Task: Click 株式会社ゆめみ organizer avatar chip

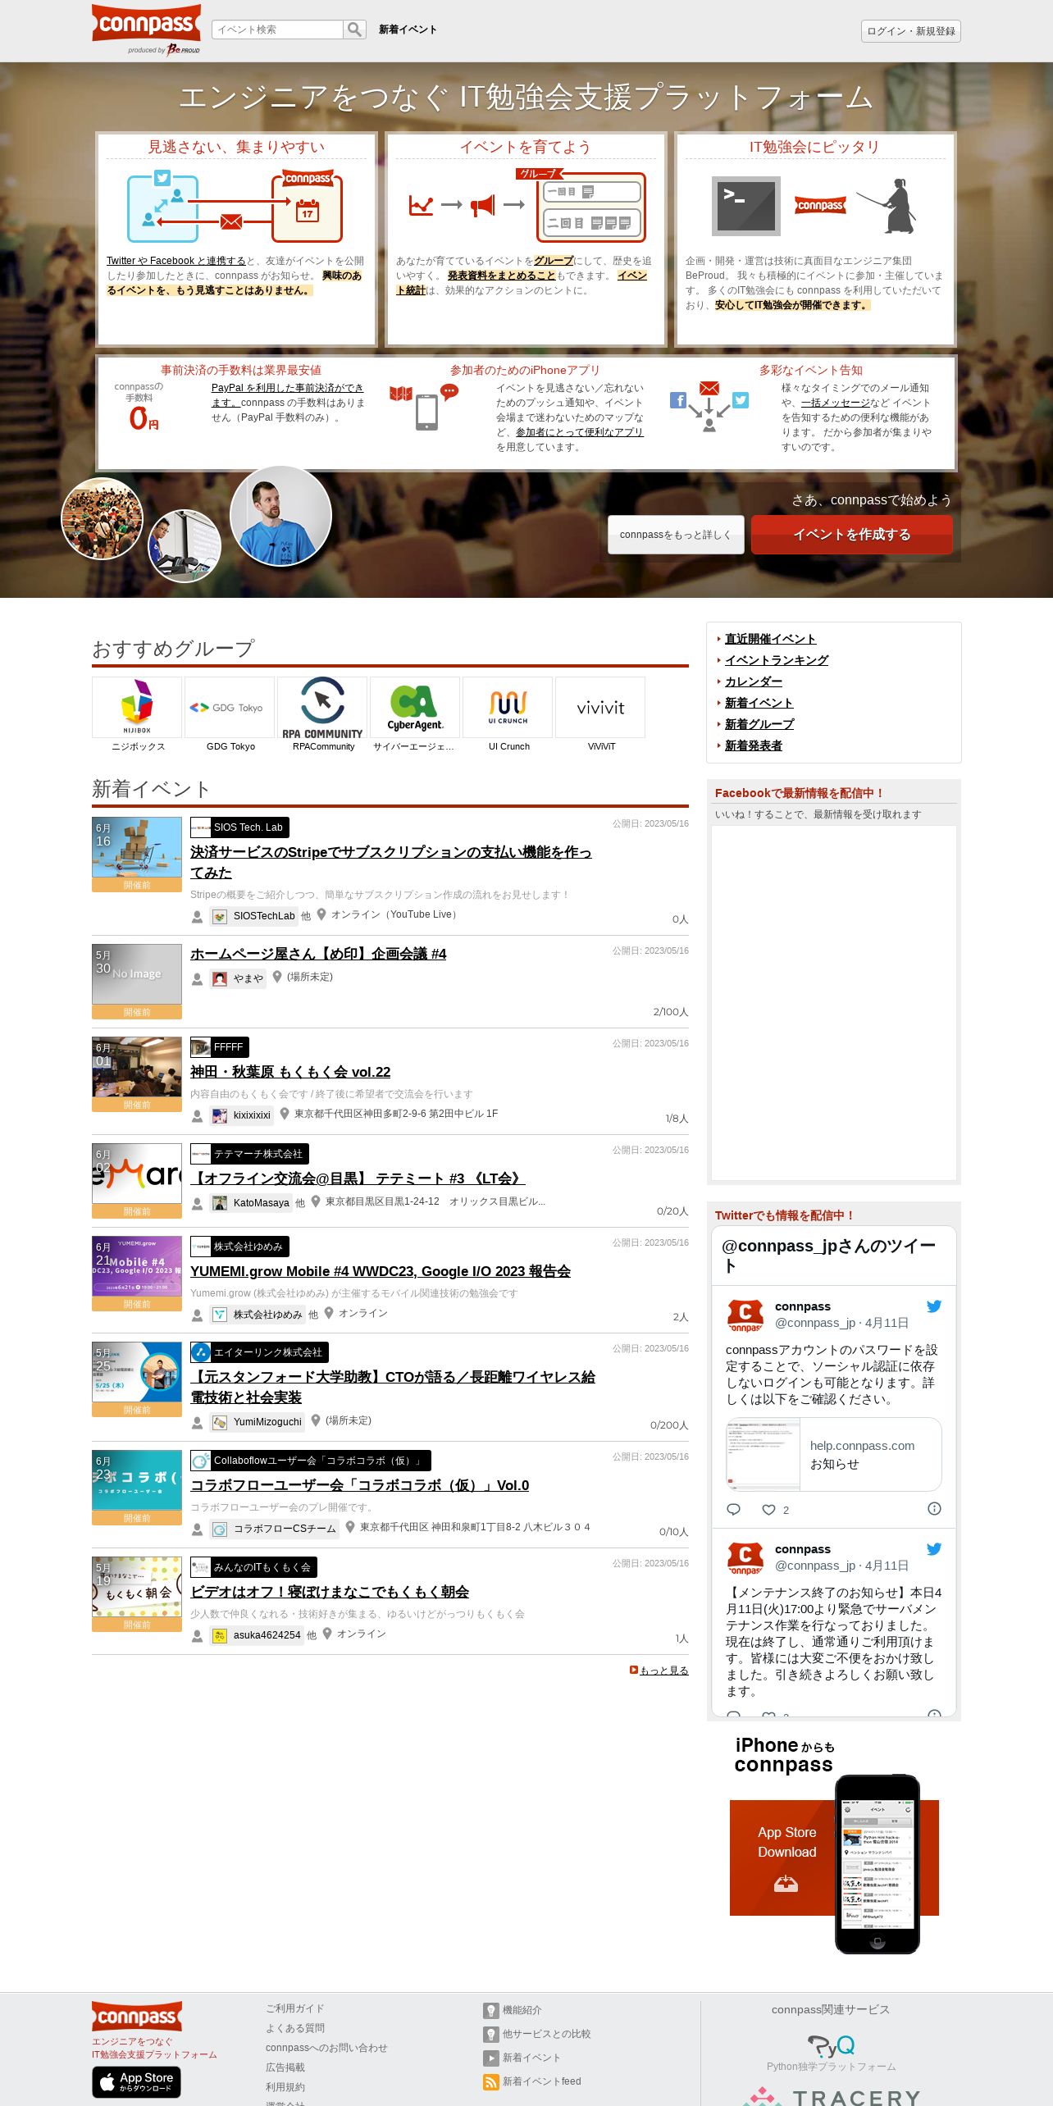Action: click(x=258, y=1315)
